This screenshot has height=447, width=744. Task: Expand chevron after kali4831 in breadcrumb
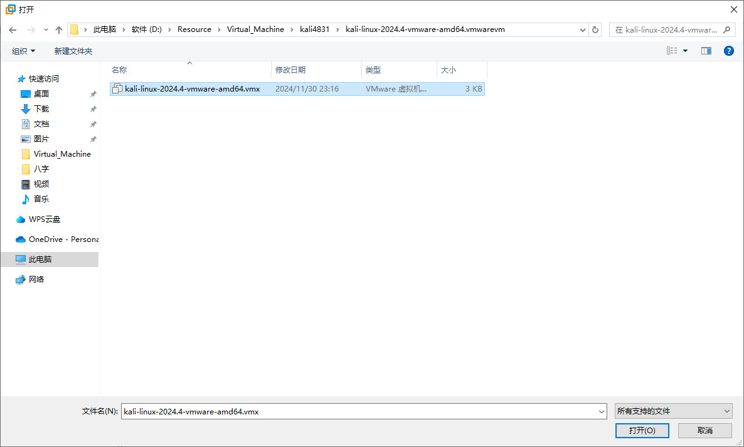click(x=338, y=29)
